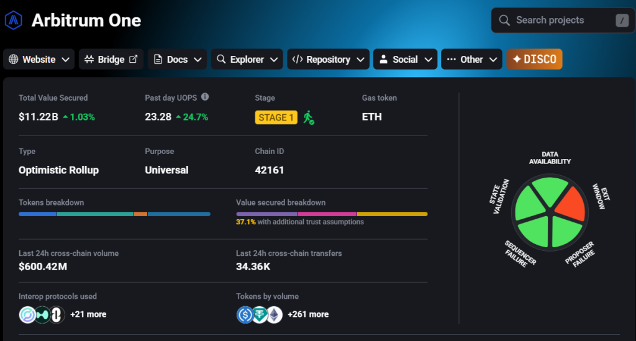The width and height of the screenshot is (636, 341).
Task: Click the 23.28 past day UOPS value
Action: 158,117
